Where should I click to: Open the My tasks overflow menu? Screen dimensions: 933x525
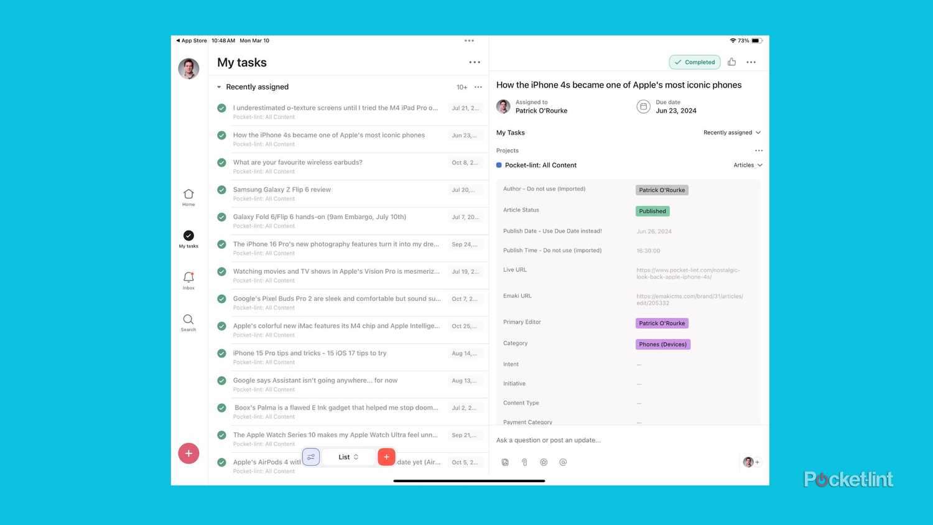tap(475, 62)
